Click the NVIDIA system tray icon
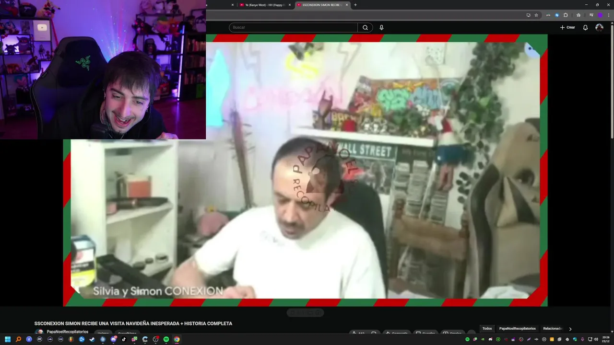 pyautogui.click(x=483, y=339)
